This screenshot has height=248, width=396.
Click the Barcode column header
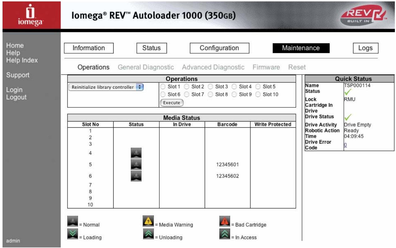tap(227, 124)
